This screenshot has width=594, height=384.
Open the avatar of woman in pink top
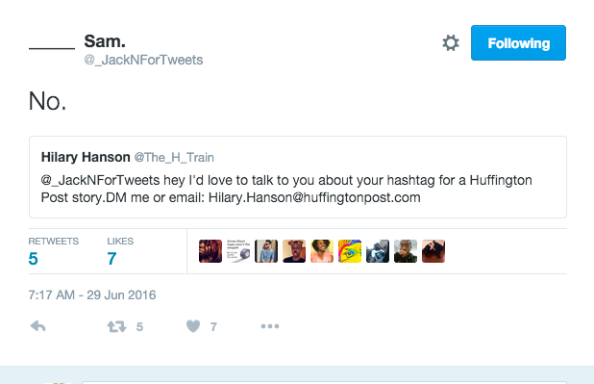point(322,251)
